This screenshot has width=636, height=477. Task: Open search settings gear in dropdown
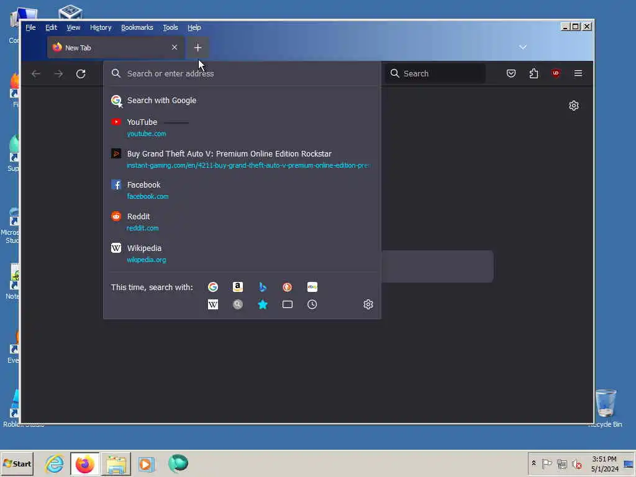(x=368, y=304)
